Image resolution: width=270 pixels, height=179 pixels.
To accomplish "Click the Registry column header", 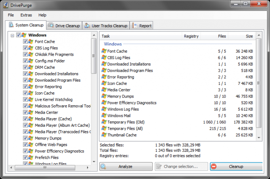I will pos(191,36).
